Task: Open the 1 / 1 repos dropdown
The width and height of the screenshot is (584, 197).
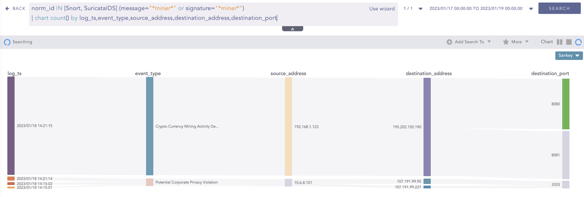Action: (420, 9)
